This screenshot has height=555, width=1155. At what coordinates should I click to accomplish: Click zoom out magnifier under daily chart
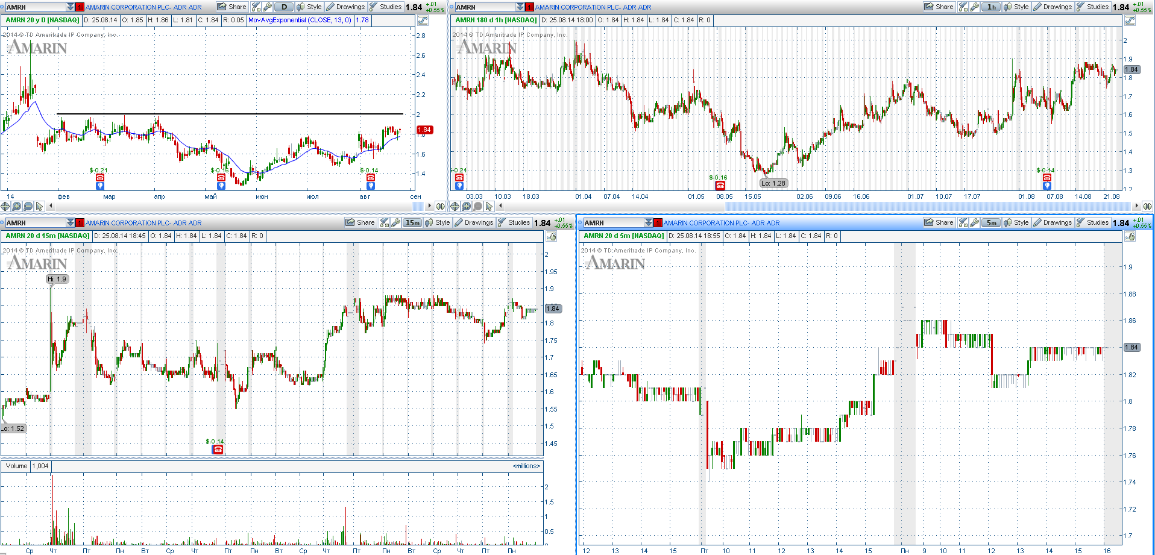click(x=28, y=206)
